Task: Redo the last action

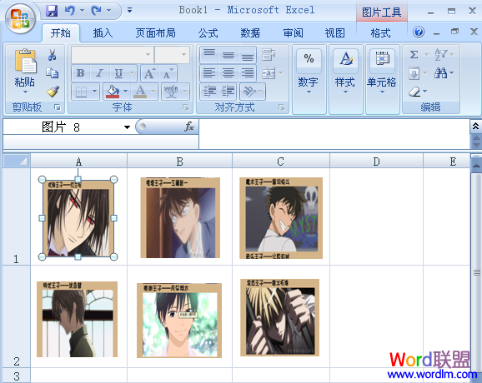Action: (96, 11)
